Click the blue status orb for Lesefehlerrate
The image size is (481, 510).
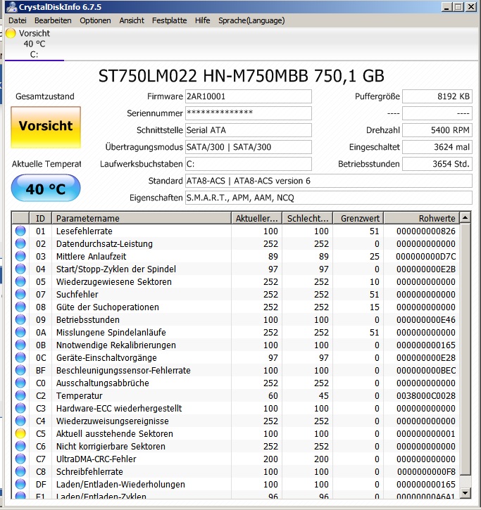click(x=20, y=231)
